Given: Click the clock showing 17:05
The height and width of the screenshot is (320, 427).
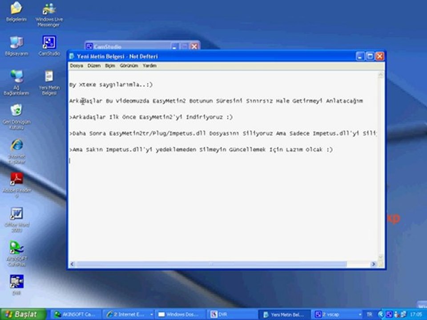Looking at the screenshot, I should (416, 315).
